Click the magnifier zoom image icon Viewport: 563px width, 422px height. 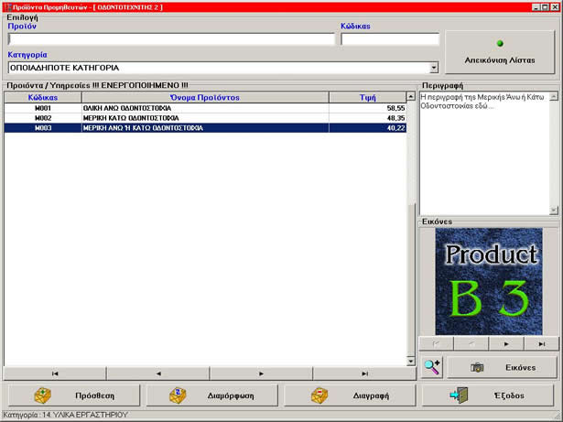coord(432,367)
